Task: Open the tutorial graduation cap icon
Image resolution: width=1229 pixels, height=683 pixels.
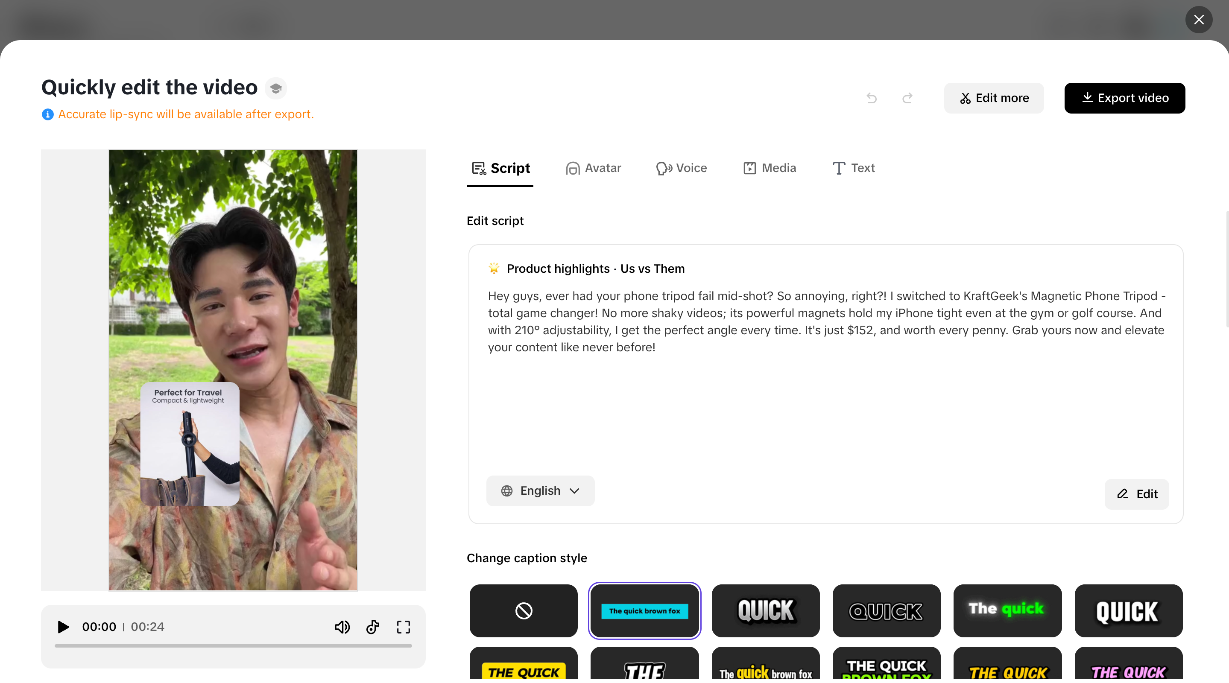Action: click(x=276, y=88)
